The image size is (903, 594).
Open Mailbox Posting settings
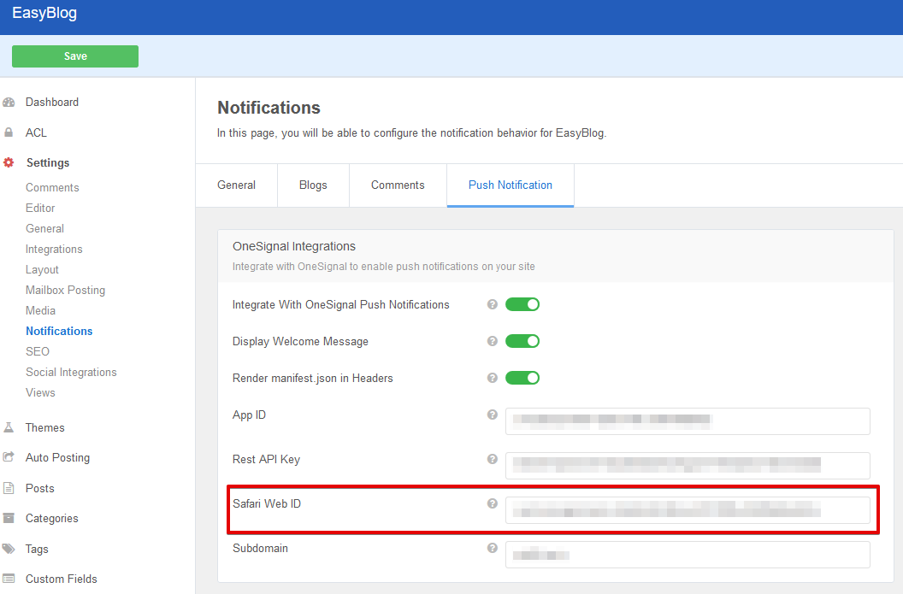click(66, 290)
